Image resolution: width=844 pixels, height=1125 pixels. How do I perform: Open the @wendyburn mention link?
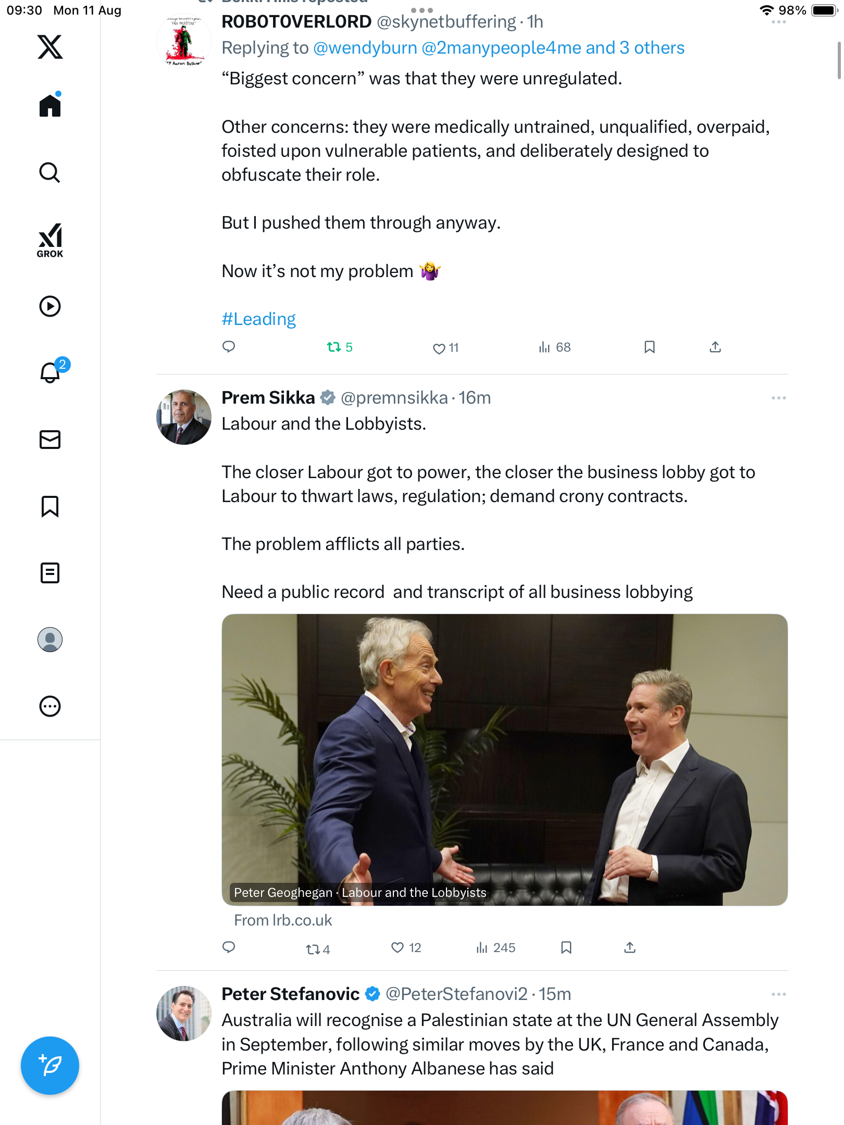click(365, 48)
